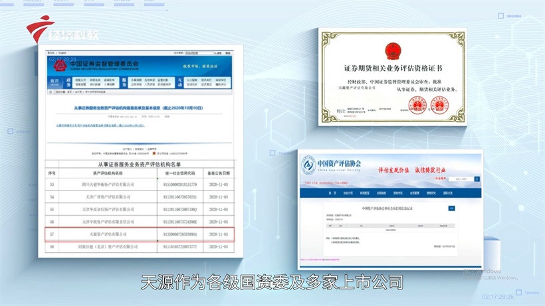Image resolution: width=545 pixels, height=306 pixels.
Task: Click the row number 55 cell
Action: coord(52,210)
